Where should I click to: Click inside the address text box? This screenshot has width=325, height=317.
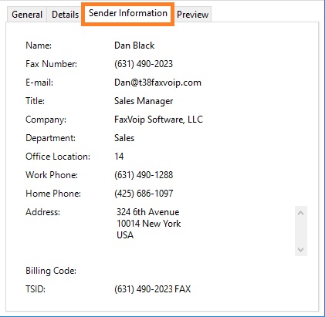pyautogui.click(x=205, y=231)
